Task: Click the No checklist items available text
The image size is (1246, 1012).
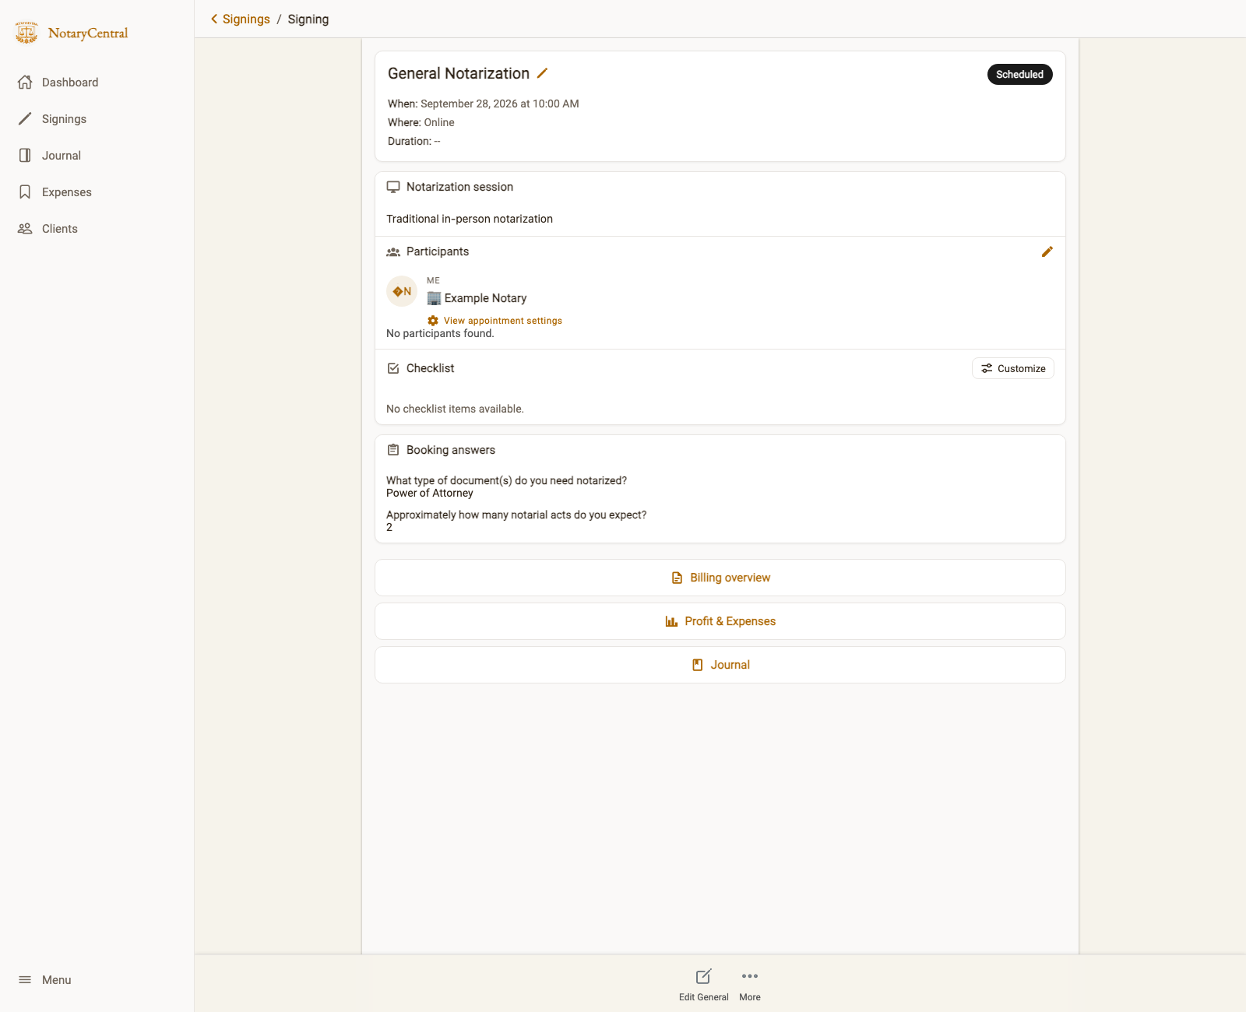Action: click(455, 409)
